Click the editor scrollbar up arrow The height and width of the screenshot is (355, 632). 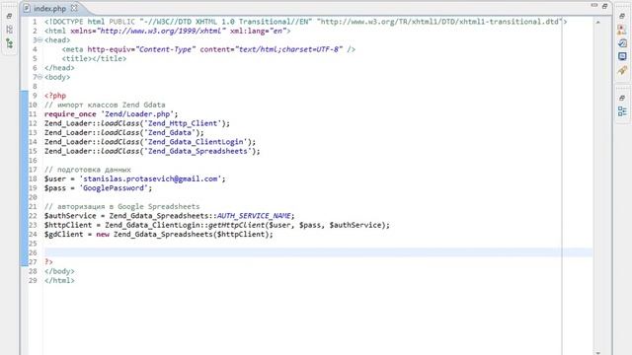tap(597, 22)
